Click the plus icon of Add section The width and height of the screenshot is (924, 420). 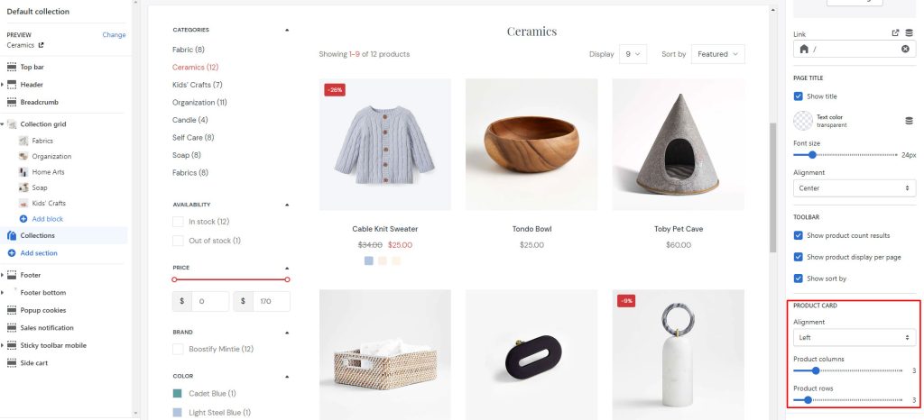click(x=11, y=253)
